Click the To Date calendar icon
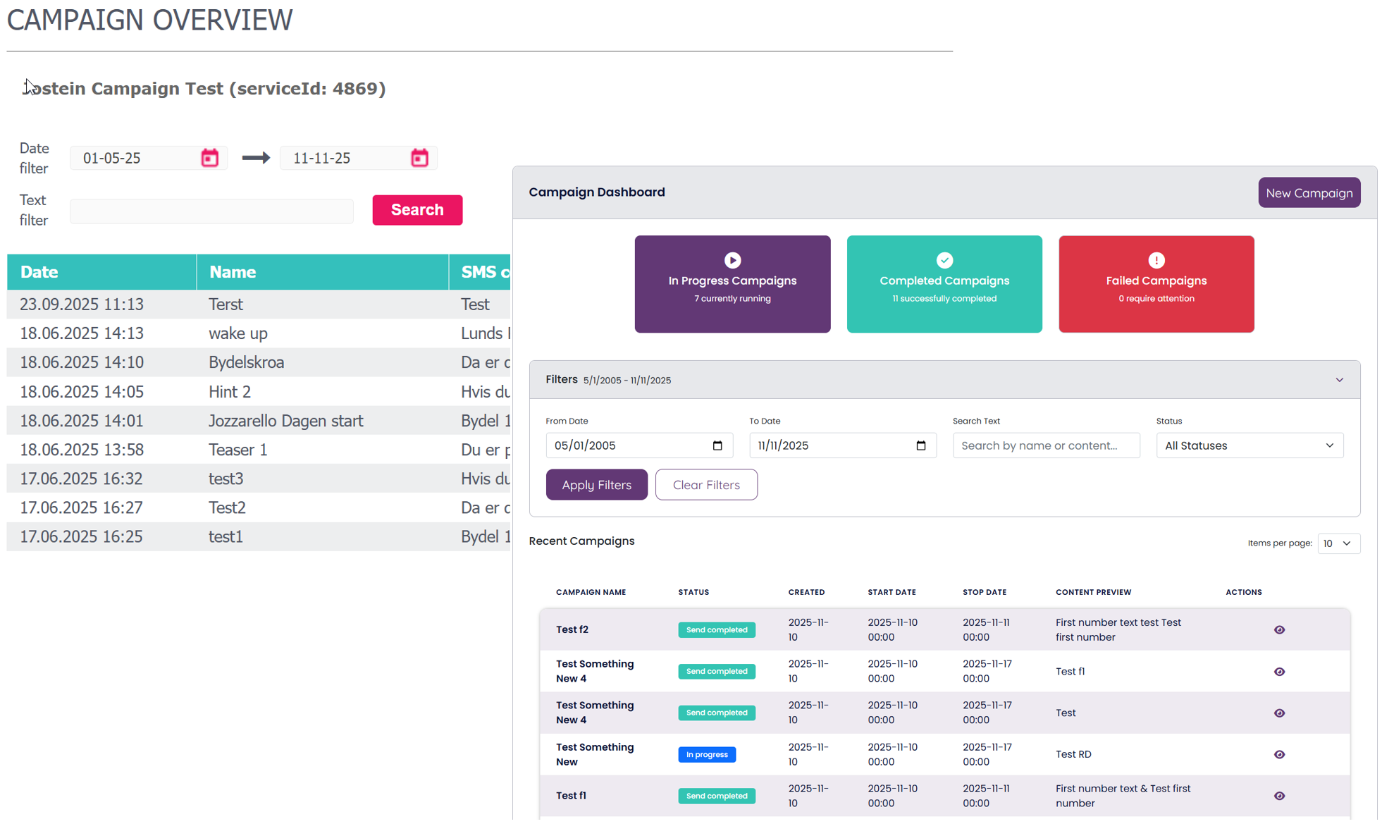The width and height of the screenshot is (1382, 831). point(920,445)
